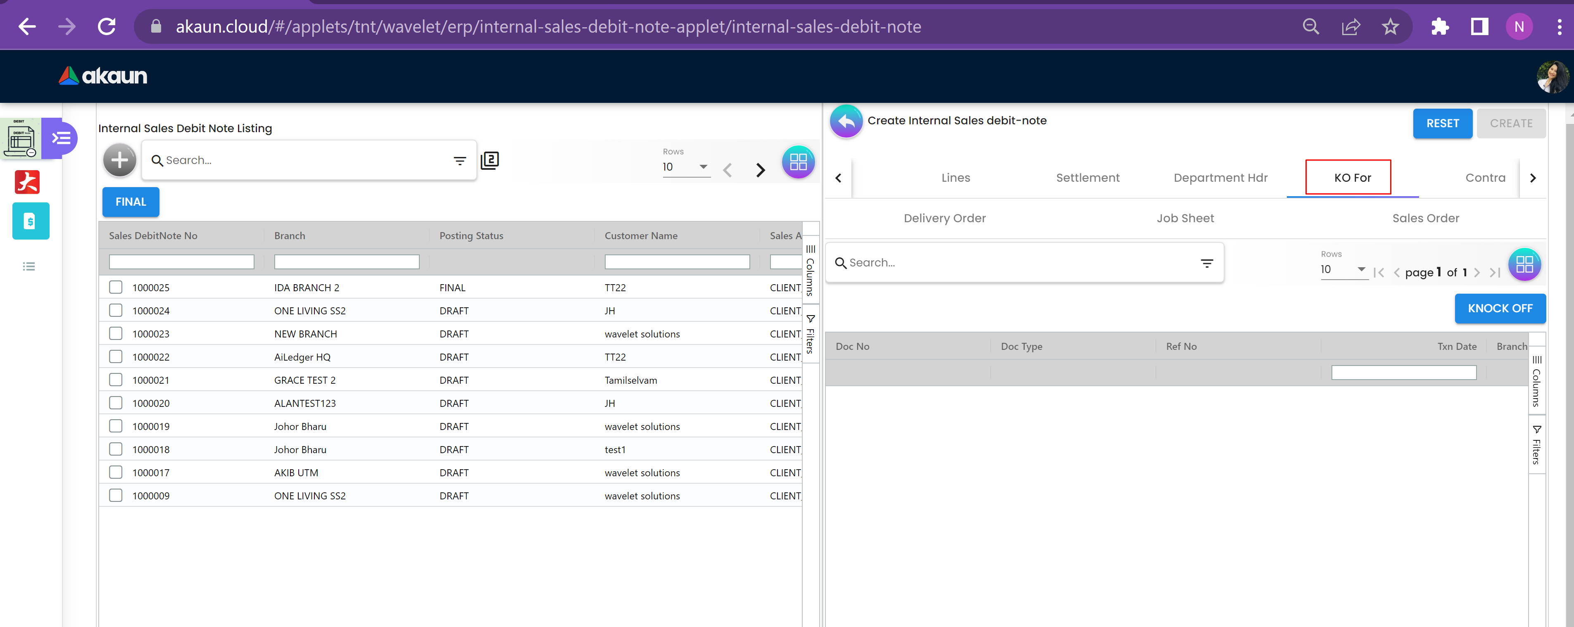
Task: Toggle the purple sidebar menu collapse button
Action: [61, 138]
